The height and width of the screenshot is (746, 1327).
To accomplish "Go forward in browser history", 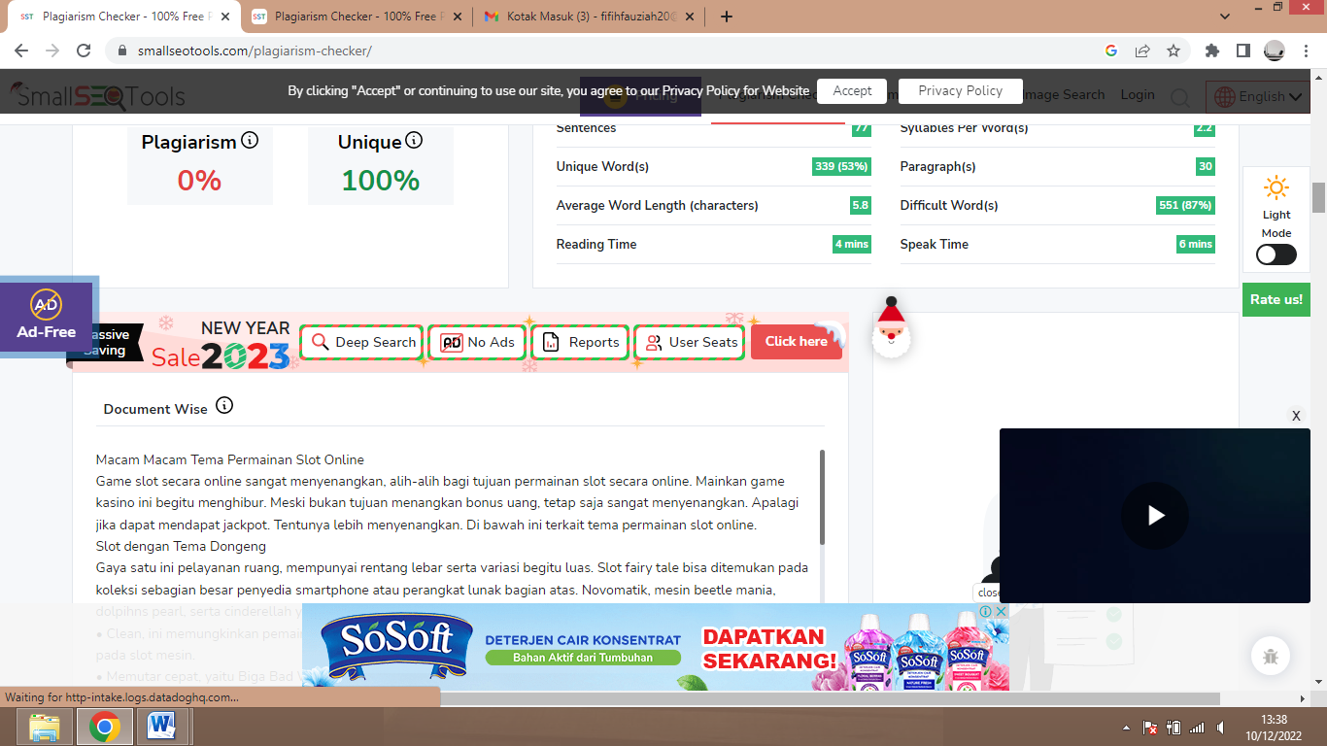I will pyautogui.click(x=52, y=51).
